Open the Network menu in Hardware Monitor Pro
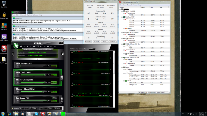The image size is (207, 116). coord(130,5)
